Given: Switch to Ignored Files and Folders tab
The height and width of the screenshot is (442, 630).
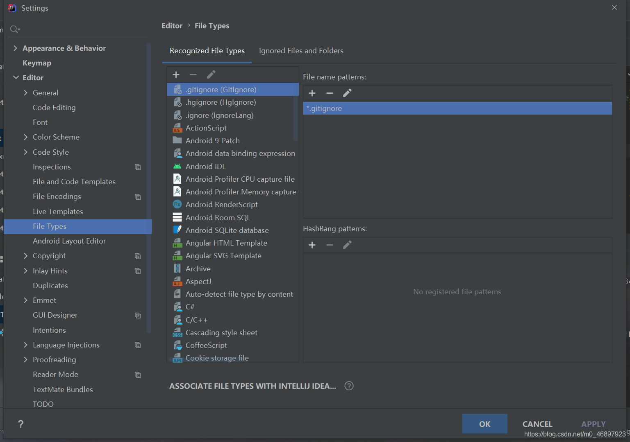Looking at the screenshot, I should point(301,51).
